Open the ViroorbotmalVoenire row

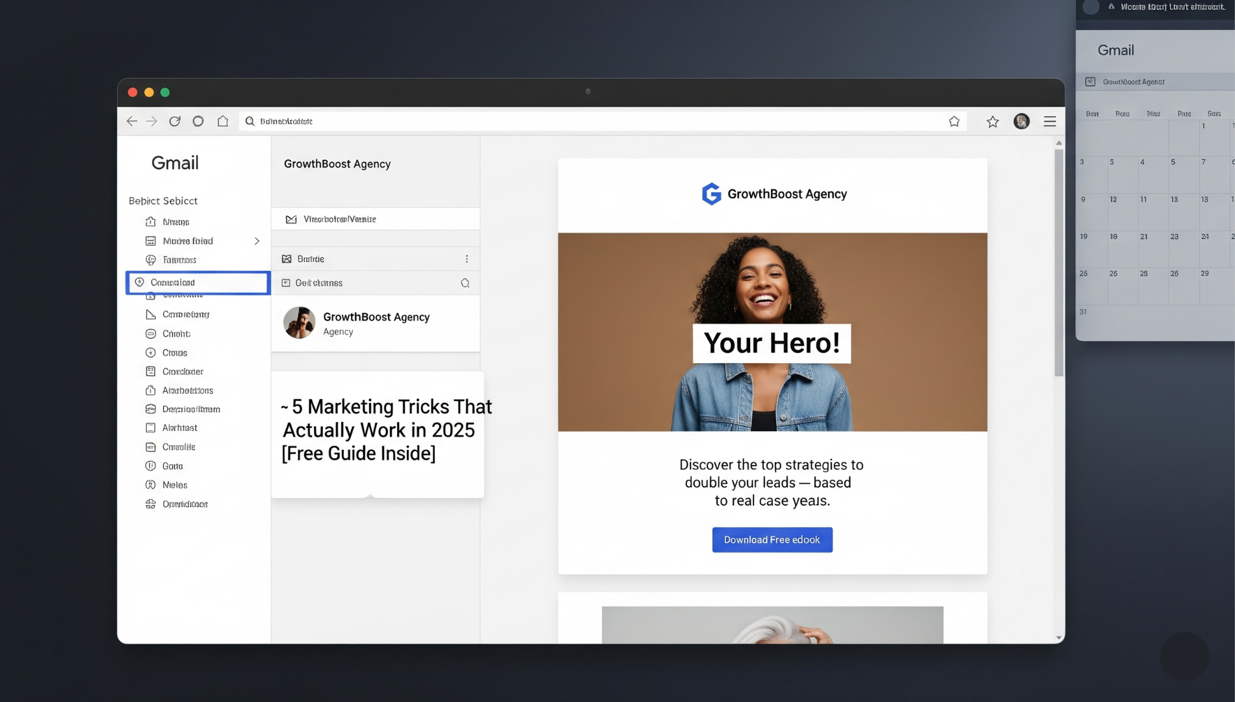point(376,219)
